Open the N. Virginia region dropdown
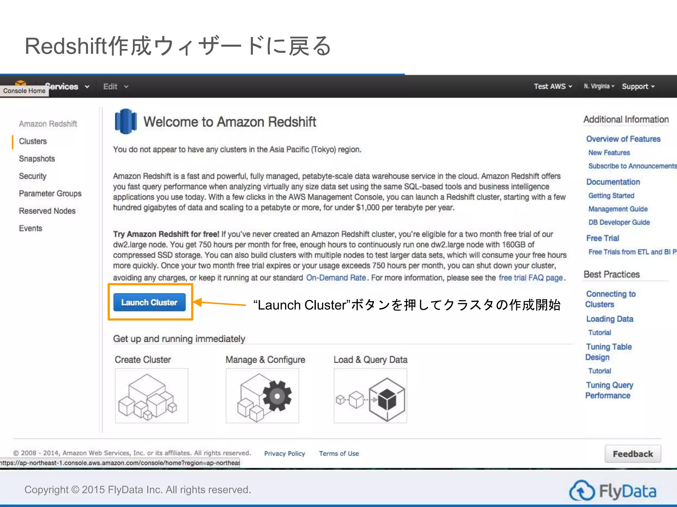The image size is (677, 507). (x=599, y=86)
